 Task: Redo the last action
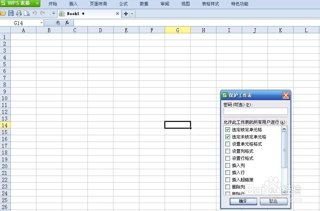coord(42,13)
